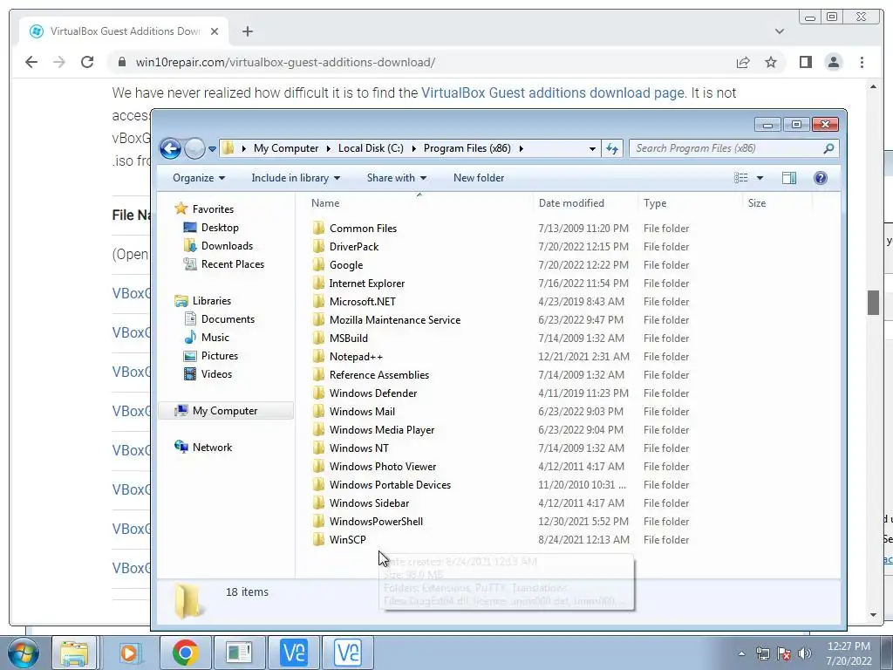The width and height of the screenshot is (893, 670).
Task: Click the Windows Start orb
Action: [23, 653]
